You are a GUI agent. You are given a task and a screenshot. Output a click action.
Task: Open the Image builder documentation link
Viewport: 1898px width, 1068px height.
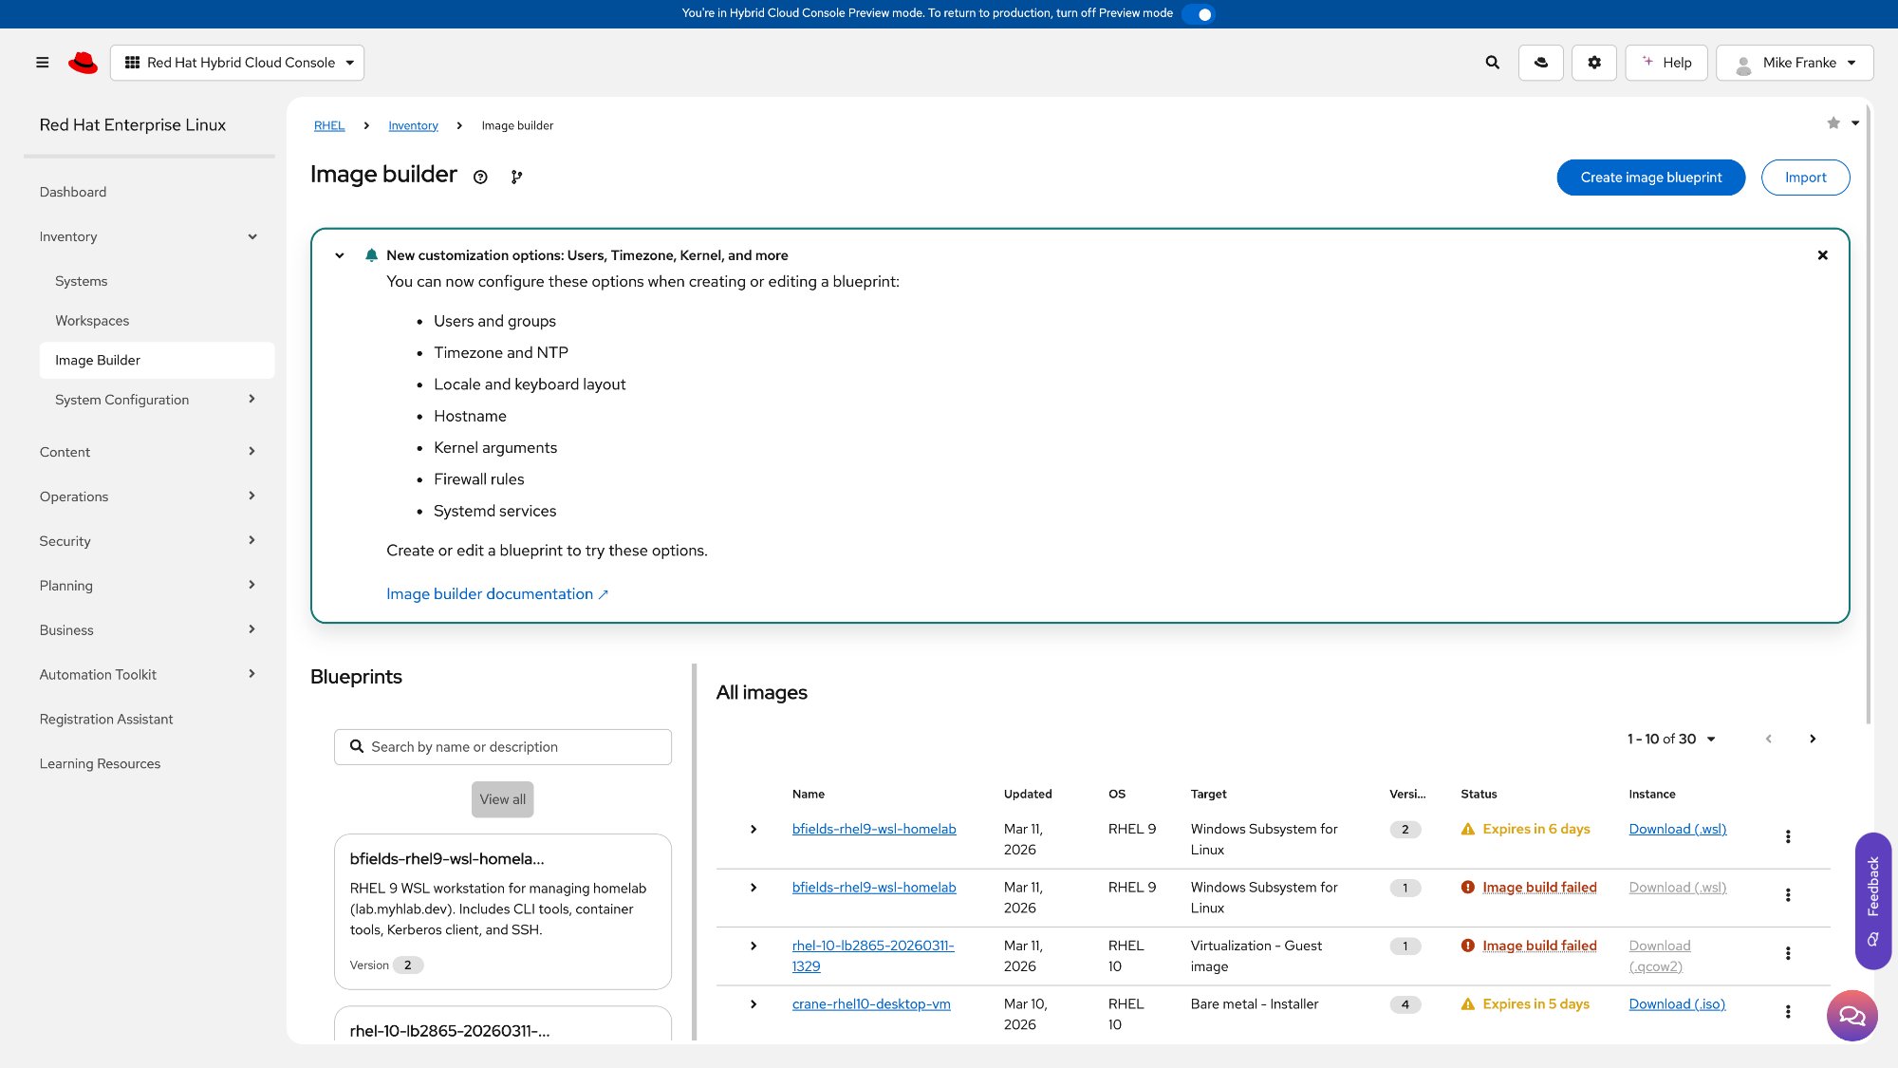coord(490,593)
